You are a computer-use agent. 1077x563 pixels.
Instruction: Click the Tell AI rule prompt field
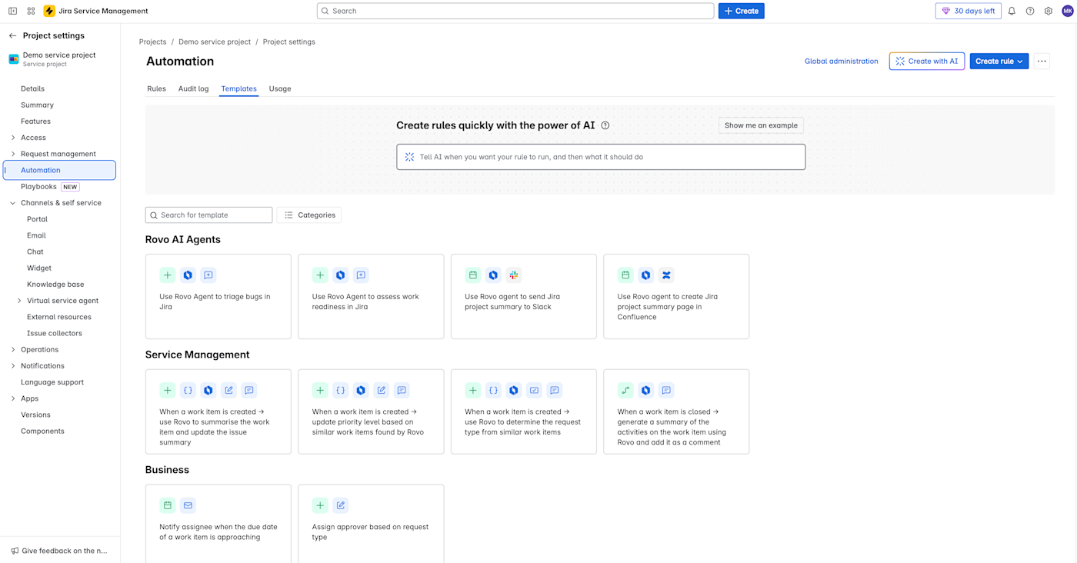point(601,157)
